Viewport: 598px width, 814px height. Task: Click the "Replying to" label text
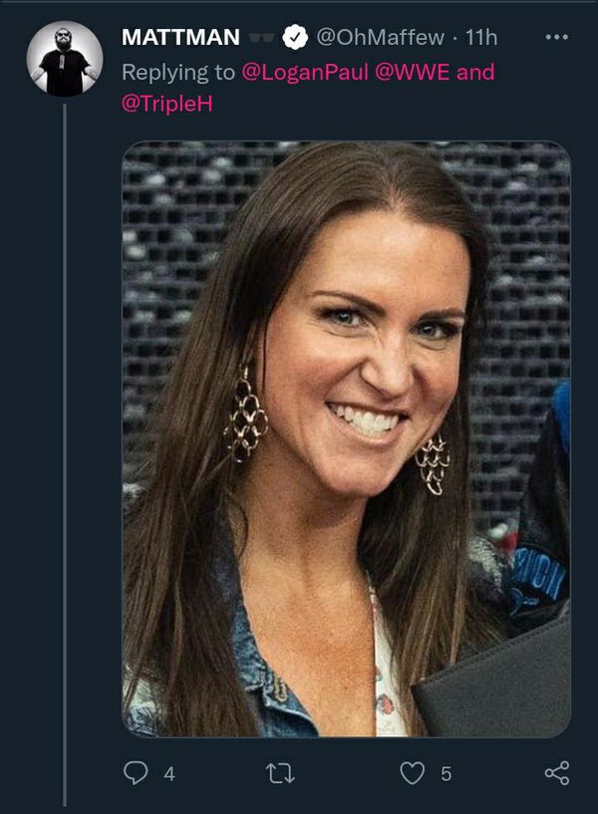[x=177, y=73]
